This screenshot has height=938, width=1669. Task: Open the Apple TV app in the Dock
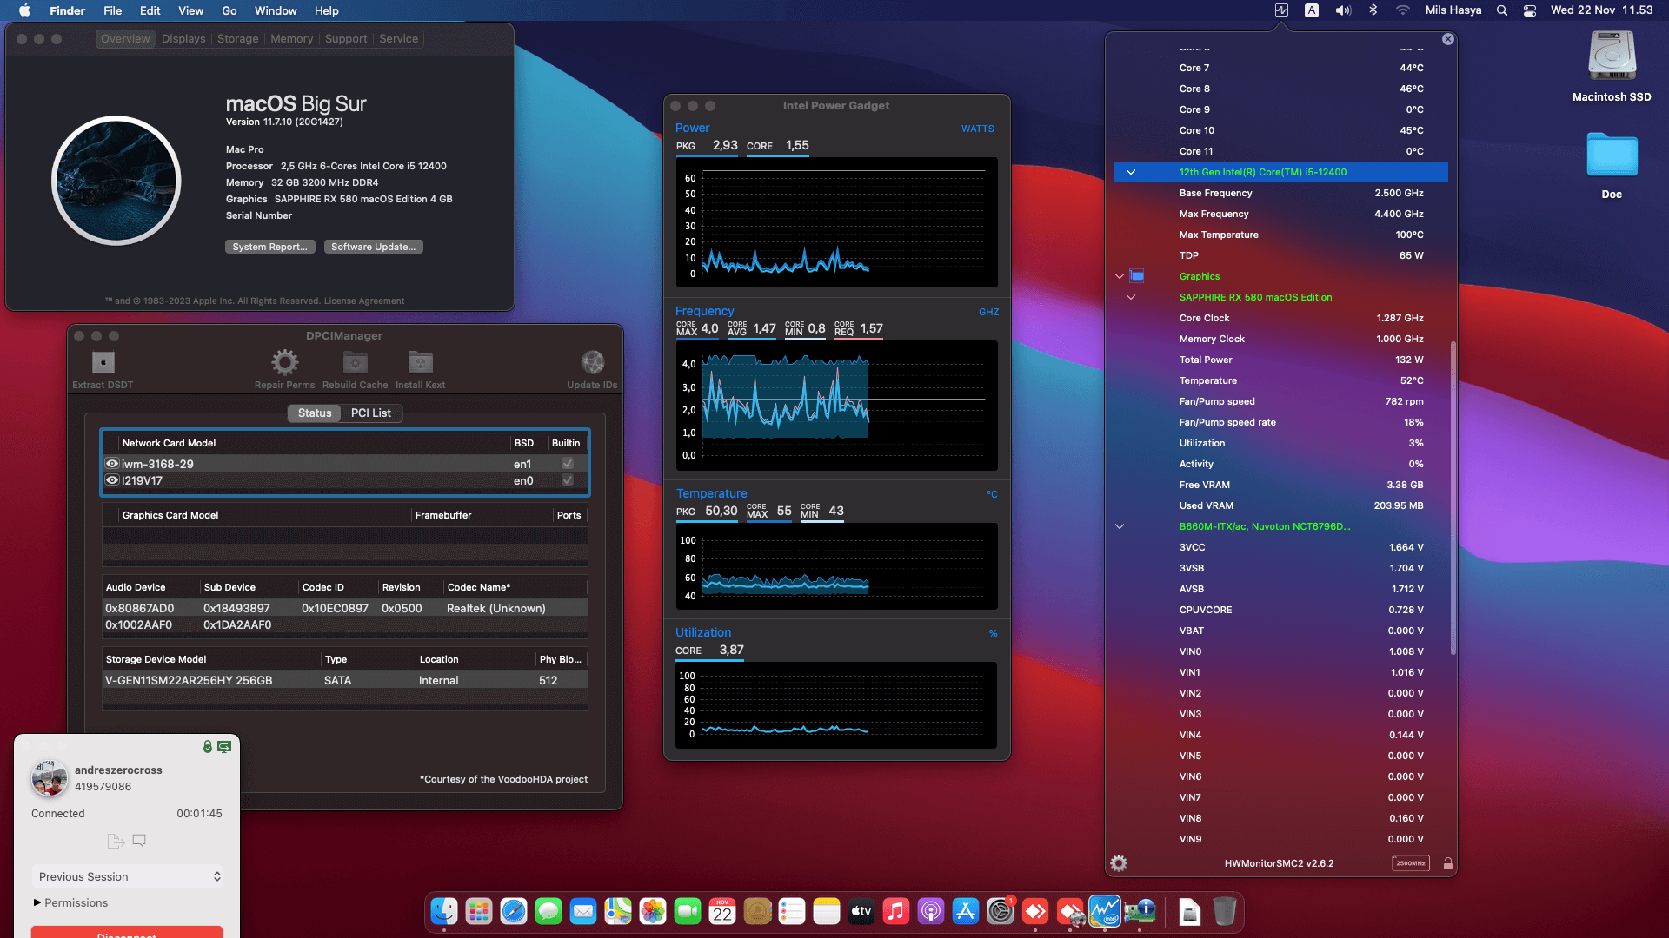[861, 911]
